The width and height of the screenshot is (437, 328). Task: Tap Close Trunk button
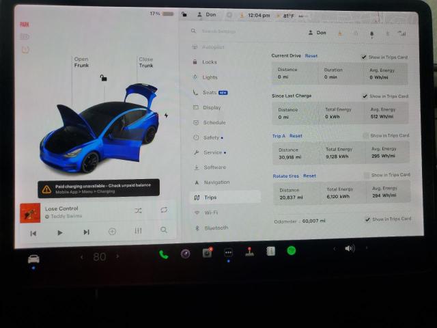(x=146, y=62)
